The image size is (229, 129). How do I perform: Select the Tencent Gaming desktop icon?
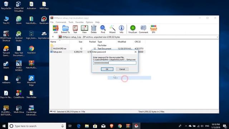pos(6,51)
